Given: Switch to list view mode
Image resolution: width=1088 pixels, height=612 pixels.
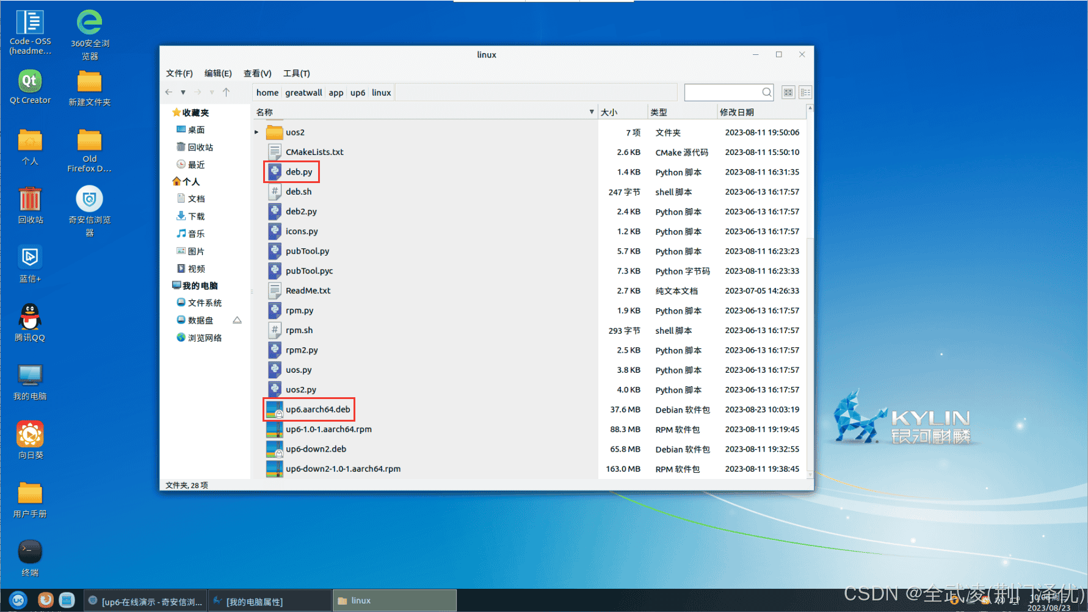Looking at the screenshot, I should 805,93.
